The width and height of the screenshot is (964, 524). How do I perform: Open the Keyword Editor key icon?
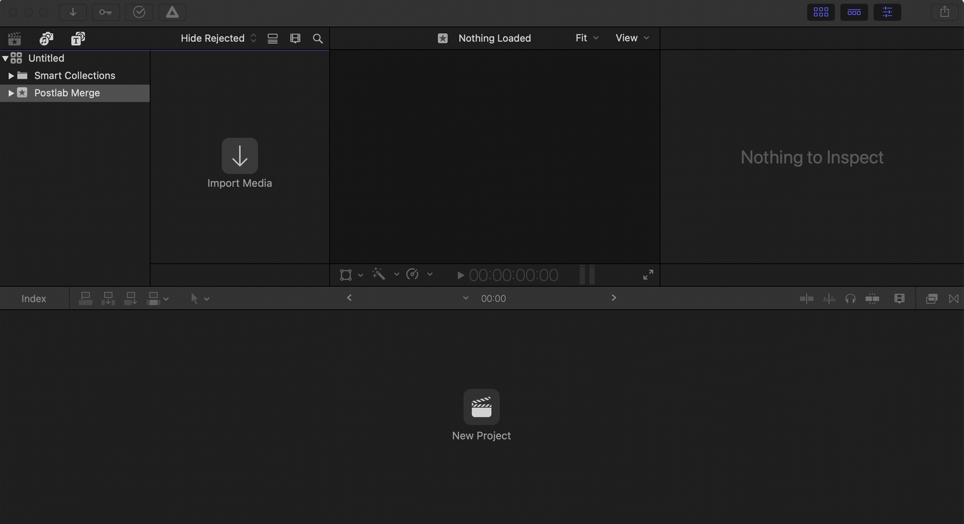click(105, 12)
